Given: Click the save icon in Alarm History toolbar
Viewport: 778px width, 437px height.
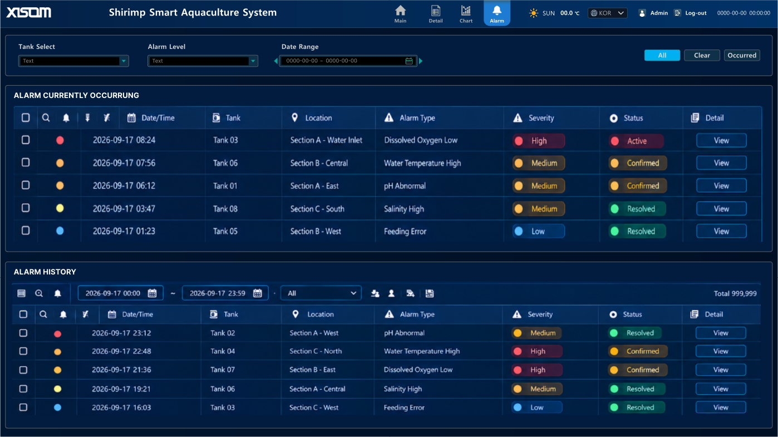Looking at the screenshot, I should [430, 293].
